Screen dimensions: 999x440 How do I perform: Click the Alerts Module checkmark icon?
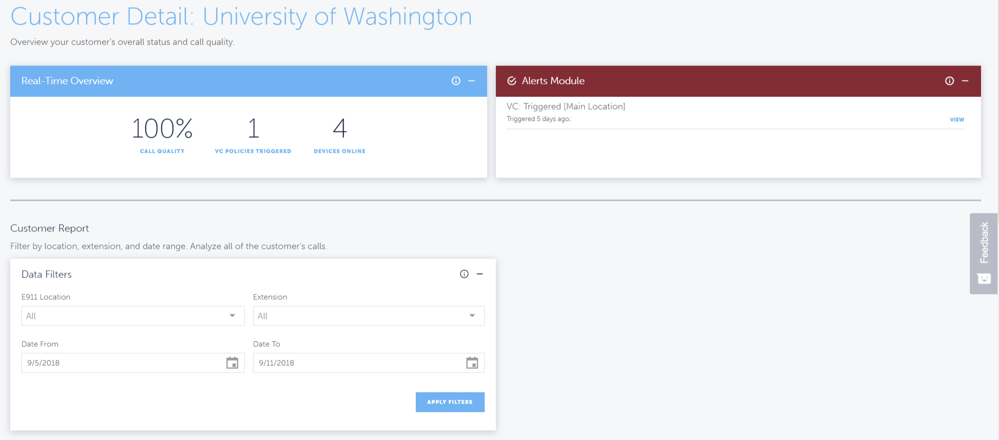tap(512, 81)
